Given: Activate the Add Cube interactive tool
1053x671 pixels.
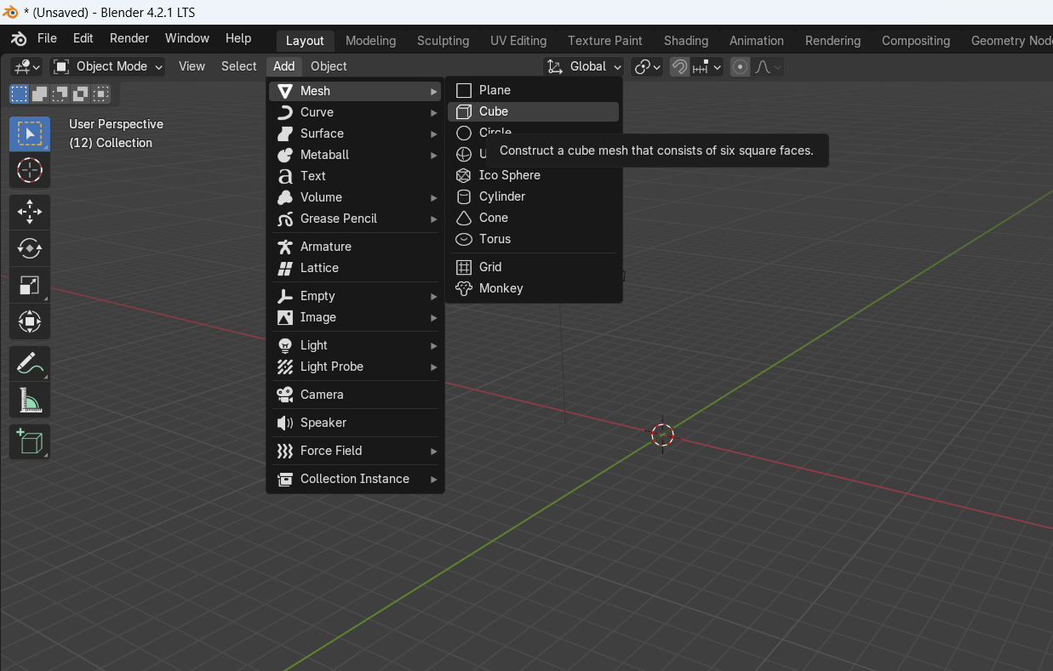Looking at the screenshot, I should 30,441.
